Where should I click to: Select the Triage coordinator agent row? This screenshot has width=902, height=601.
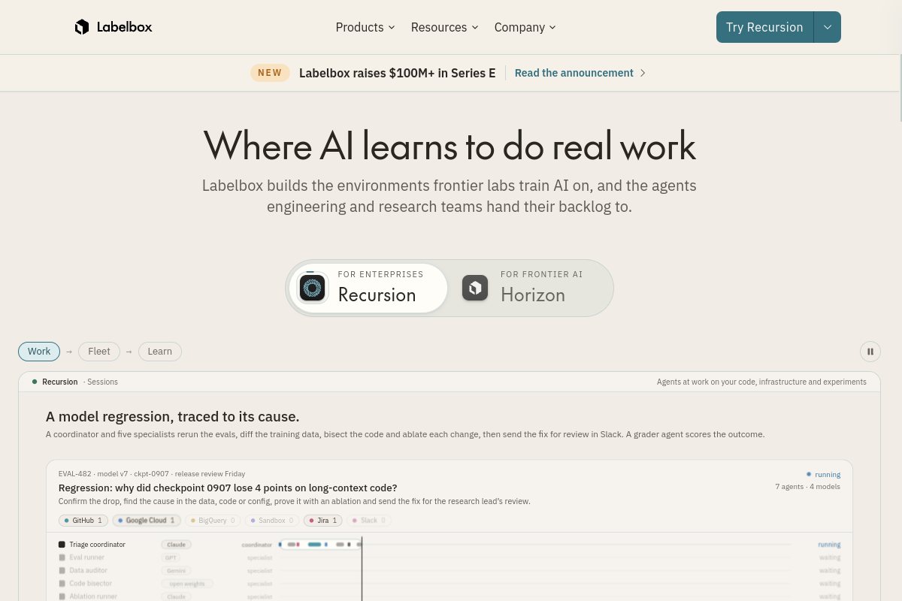(x=449, y=545)
